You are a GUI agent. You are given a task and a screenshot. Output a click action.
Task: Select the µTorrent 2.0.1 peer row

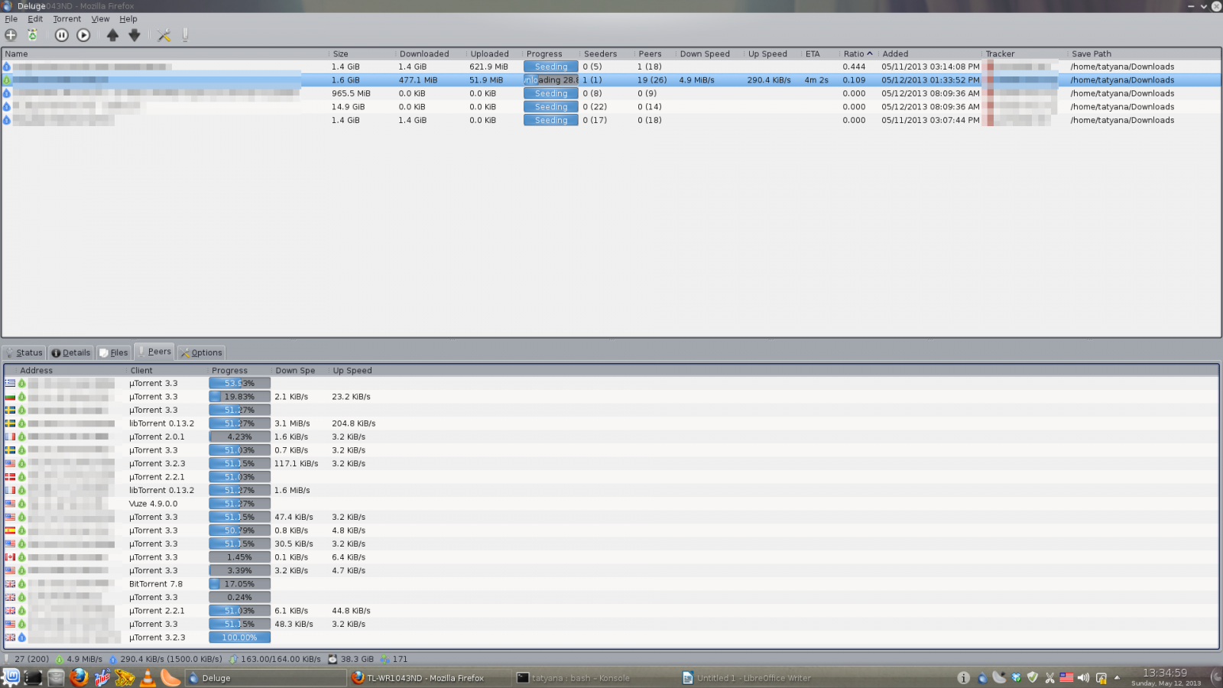pos(611,437)
